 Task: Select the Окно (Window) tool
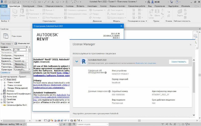click(x=30, y=10)
